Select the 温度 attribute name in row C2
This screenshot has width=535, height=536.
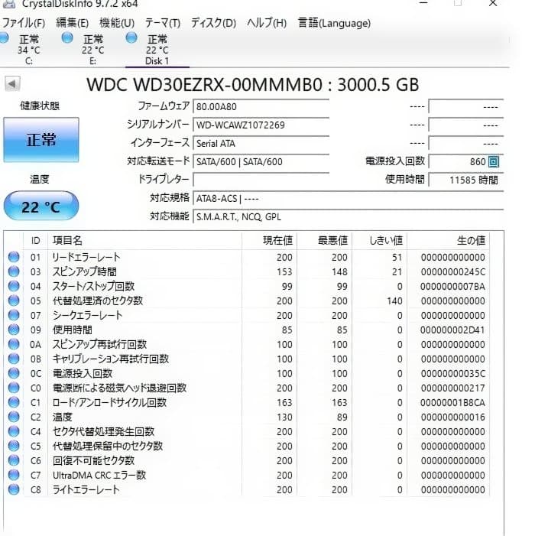[62, 417]
